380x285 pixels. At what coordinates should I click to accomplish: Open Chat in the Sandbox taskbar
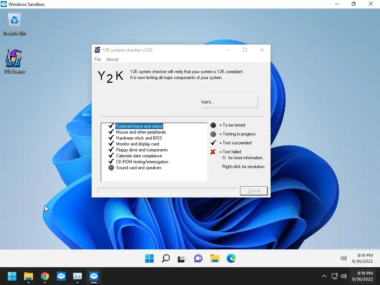pyautogui.click(x=198, y=258)
